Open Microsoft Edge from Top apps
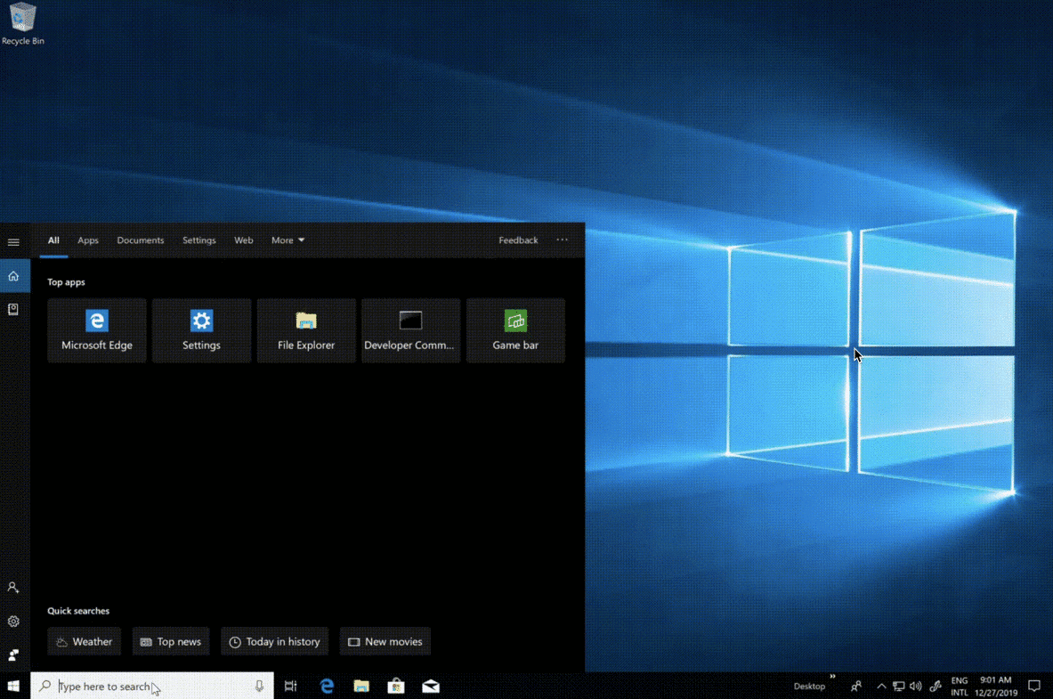 pyautogui.click(x=97, y=330)
